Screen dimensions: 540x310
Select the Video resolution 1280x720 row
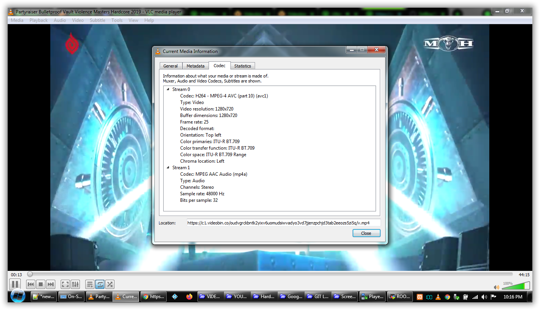[x=207, y=109]
